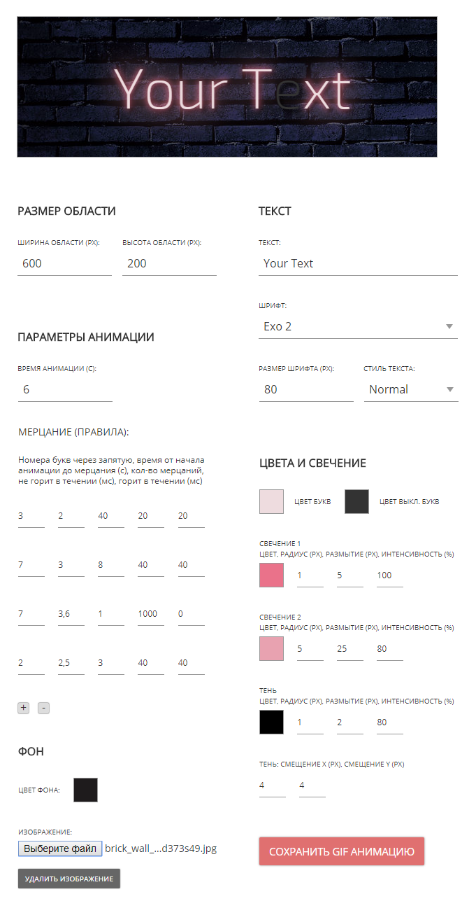Image resolution: width=476 pixels, height=915 pixels.
Task: Open the black Тень color swatch
Action: [x=271, y=722]
